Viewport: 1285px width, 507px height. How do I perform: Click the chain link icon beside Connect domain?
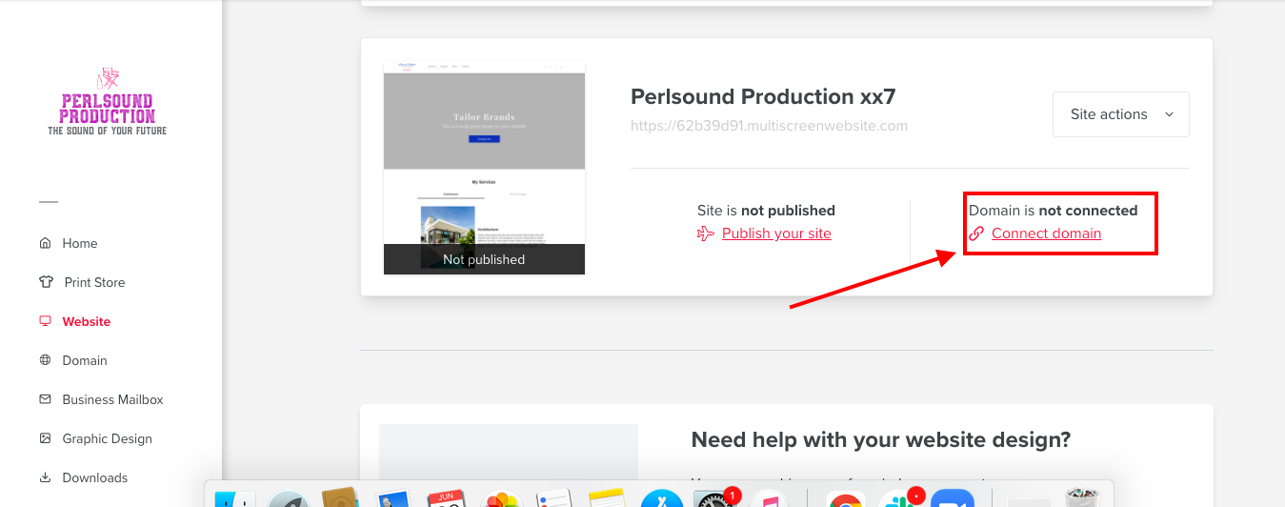click(976, 233)
